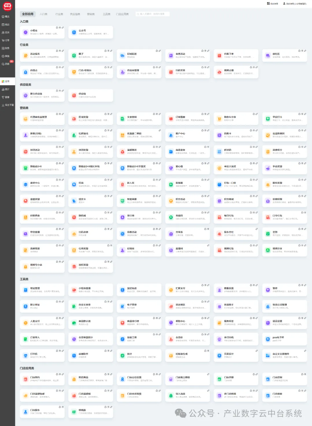Click the 视频点播 cloud video icon
312x426 pixels.
(x=219, y=72)
